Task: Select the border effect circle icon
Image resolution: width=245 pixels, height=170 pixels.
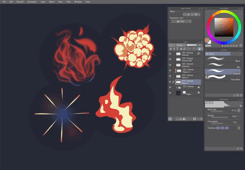Action: click(185, 14)
